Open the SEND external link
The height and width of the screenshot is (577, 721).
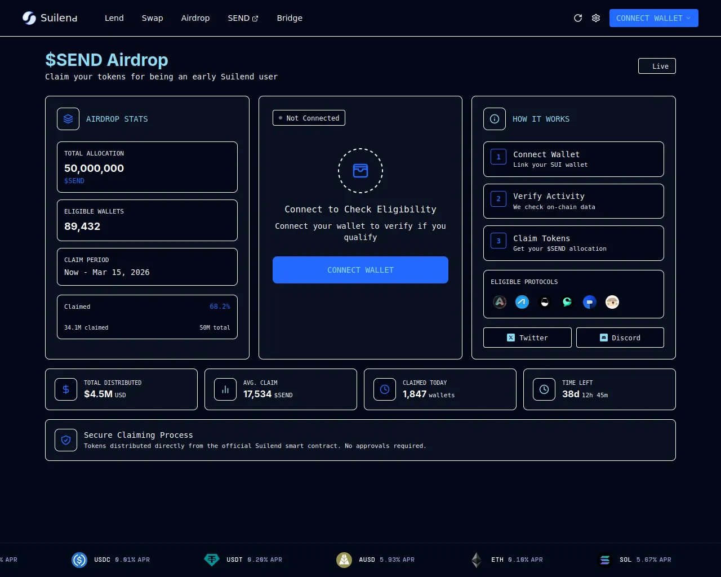pos(243,18)
